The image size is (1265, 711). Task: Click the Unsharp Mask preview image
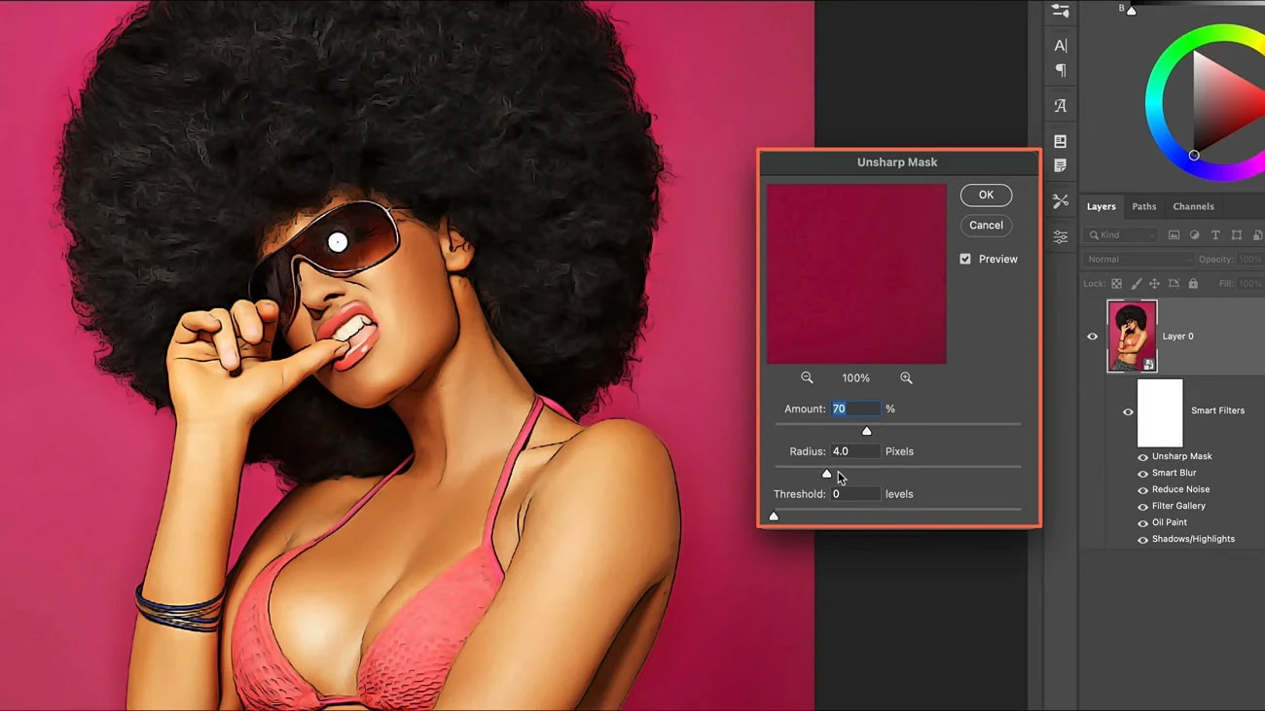tap(856, 274)
